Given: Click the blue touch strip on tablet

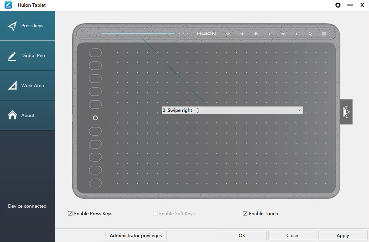Looking at the screenshot, I should pyautogui.click(x=138, y=34).
